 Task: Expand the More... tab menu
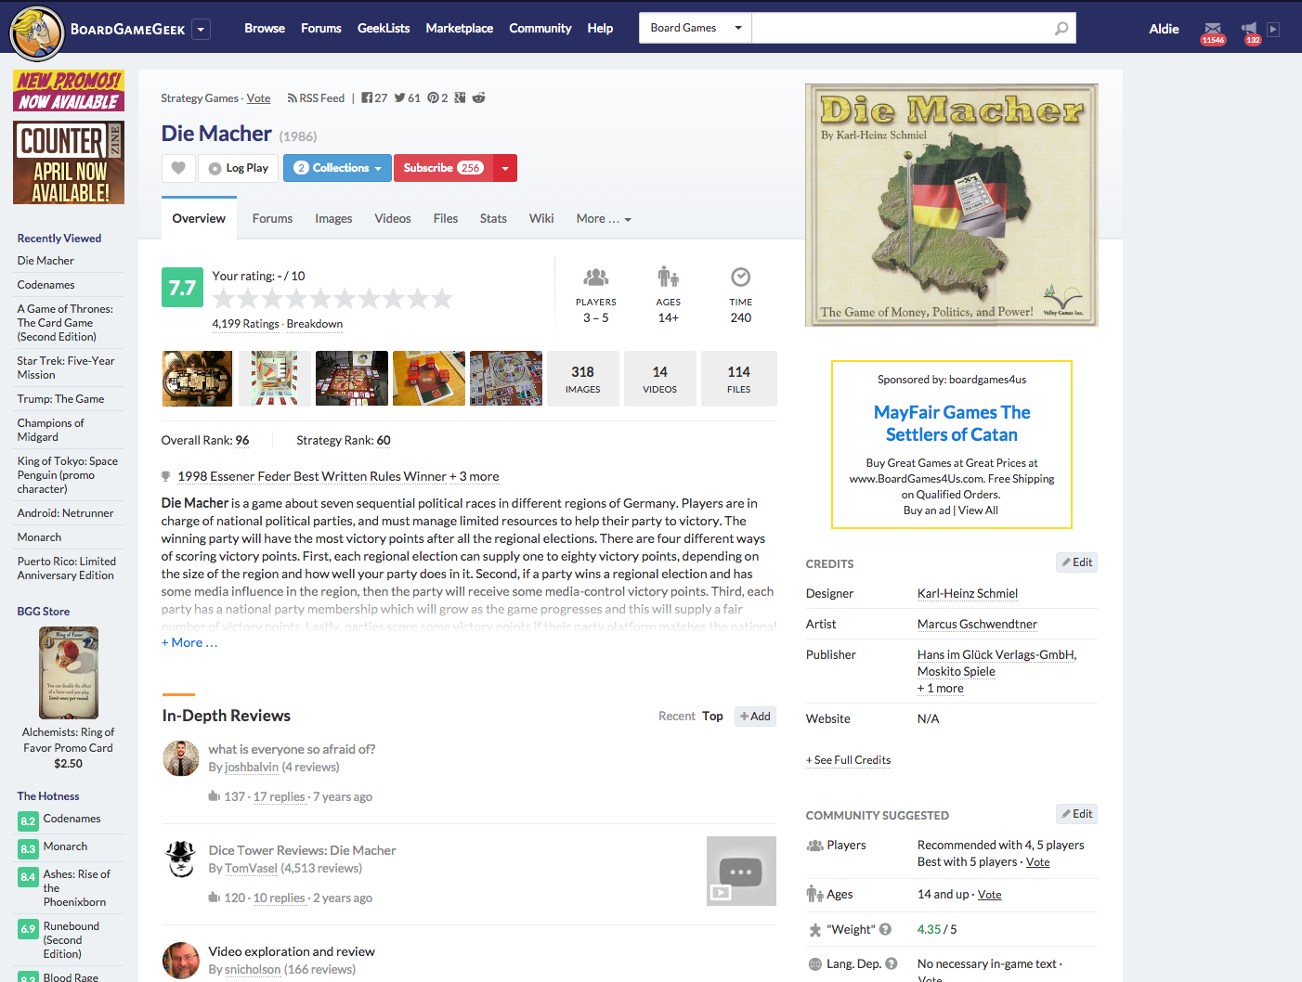coord(604,219)
